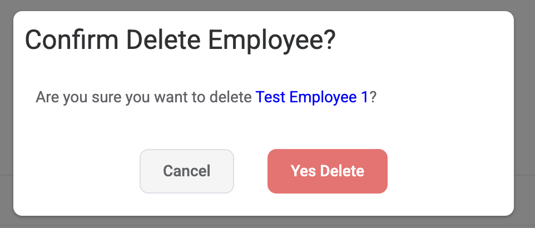
Task: Click the 'Are you sure' message text
Action: (x=145, y=97)
